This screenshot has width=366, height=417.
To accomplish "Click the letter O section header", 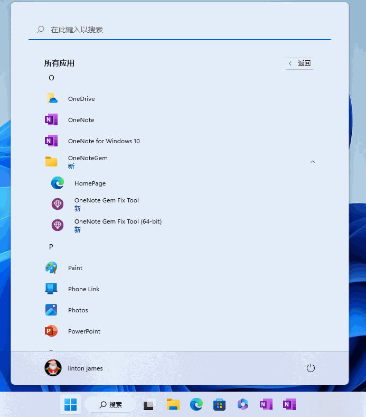I will coord(52,78).
